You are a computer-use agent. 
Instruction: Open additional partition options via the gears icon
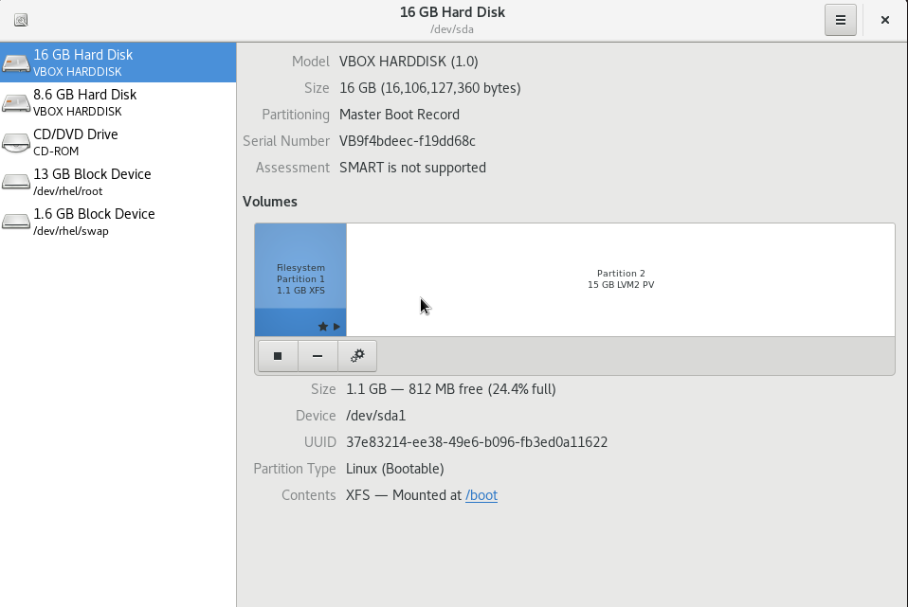pyautogui.click(x=357, y=355)
